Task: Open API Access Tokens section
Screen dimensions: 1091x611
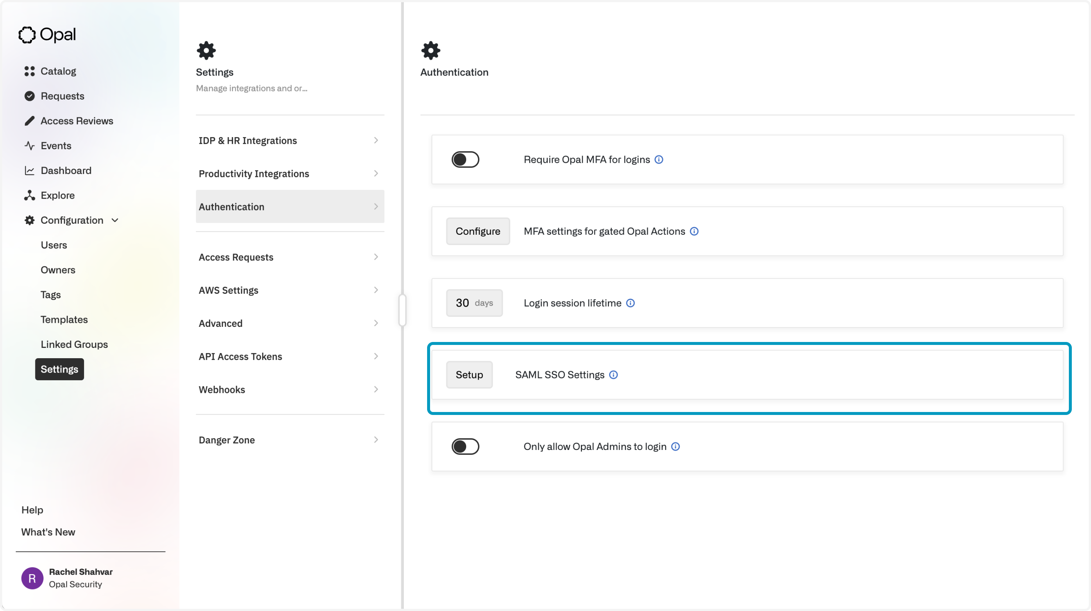Action: click(290, 356)
